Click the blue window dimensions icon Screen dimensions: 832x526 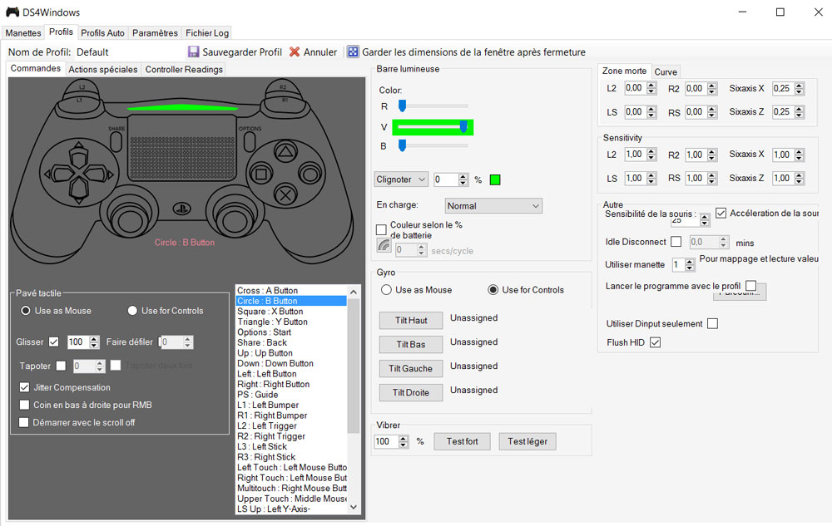coord(353,52)
